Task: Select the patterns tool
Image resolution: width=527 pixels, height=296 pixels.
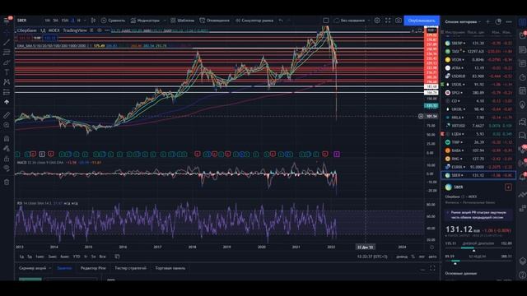Action: click(7, 82)
